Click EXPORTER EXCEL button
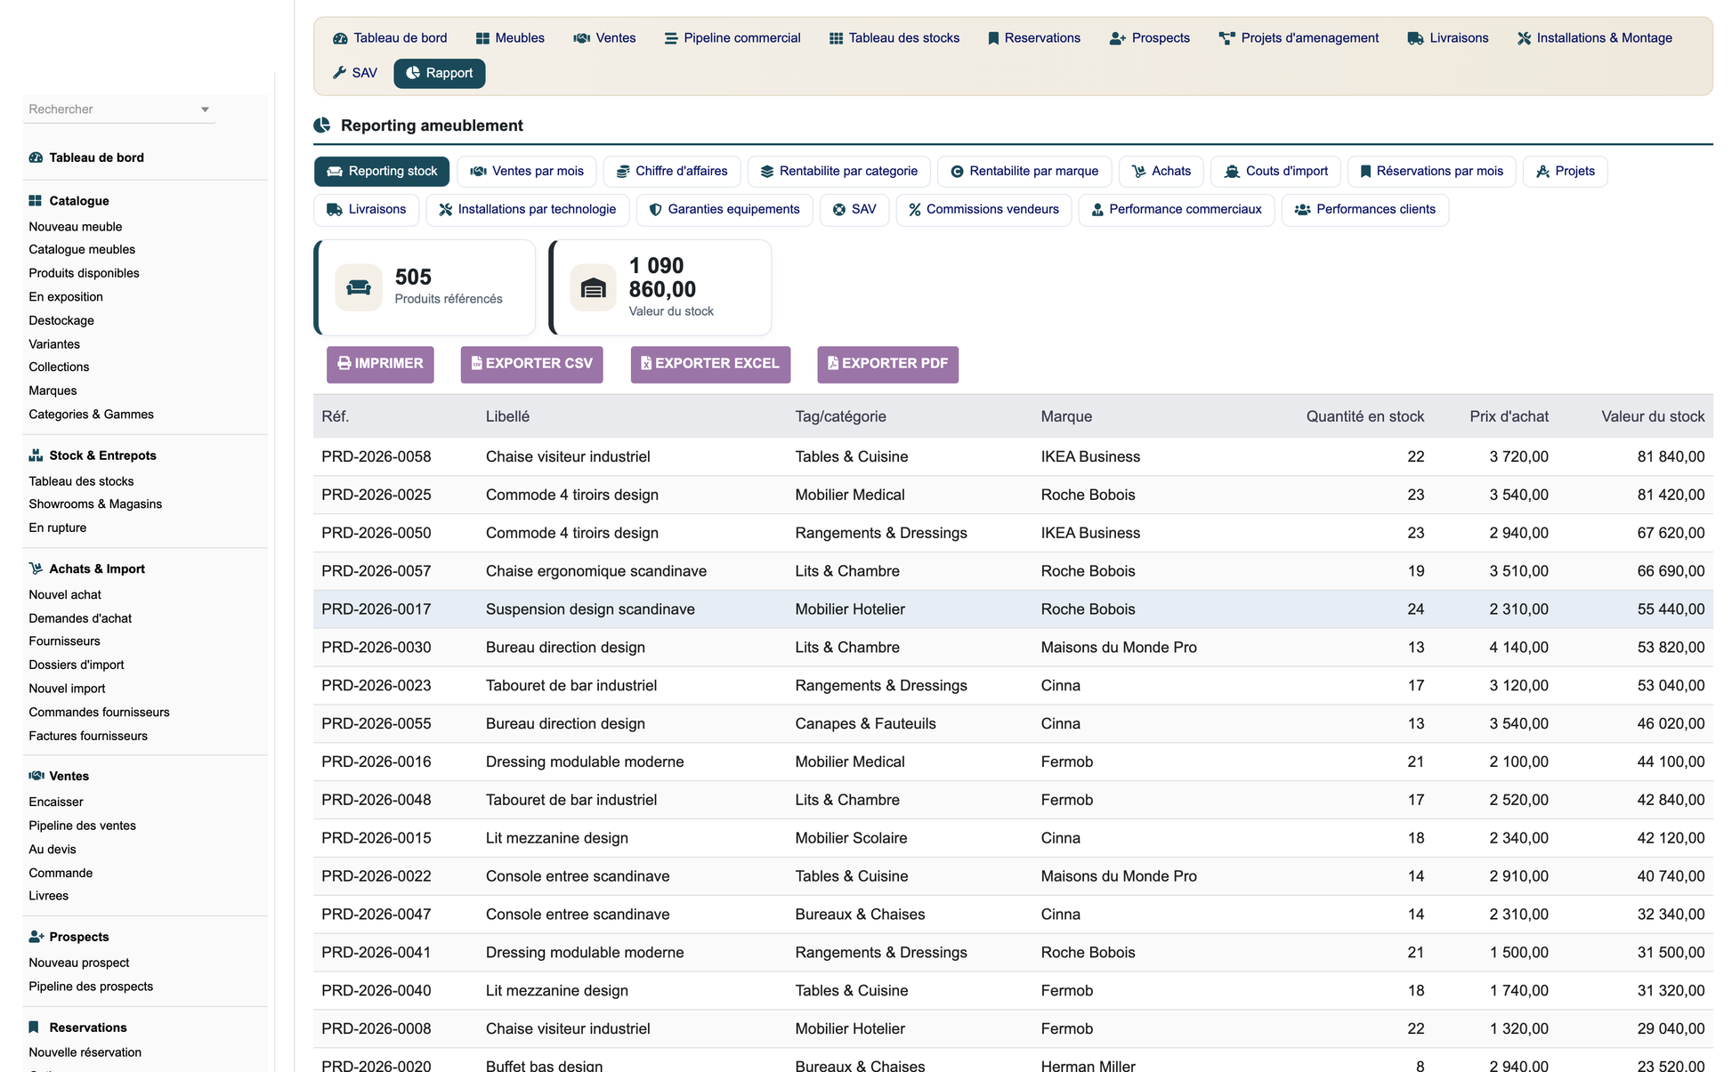 pyautogui.click(x=710, y=365)
